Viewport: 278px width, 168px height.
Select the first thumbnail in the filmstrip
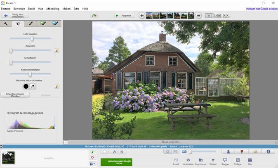pyautogui.click(x=149, y=16)
